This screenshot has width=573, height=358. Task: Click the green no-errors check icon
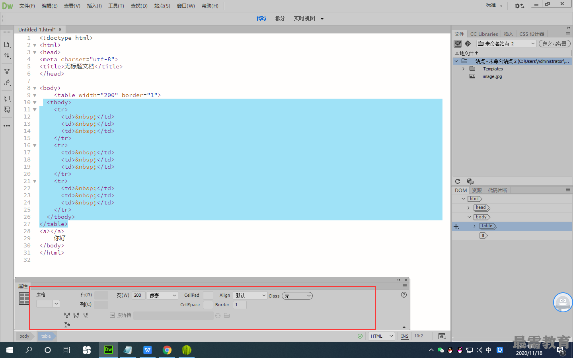tap(360, 336)
